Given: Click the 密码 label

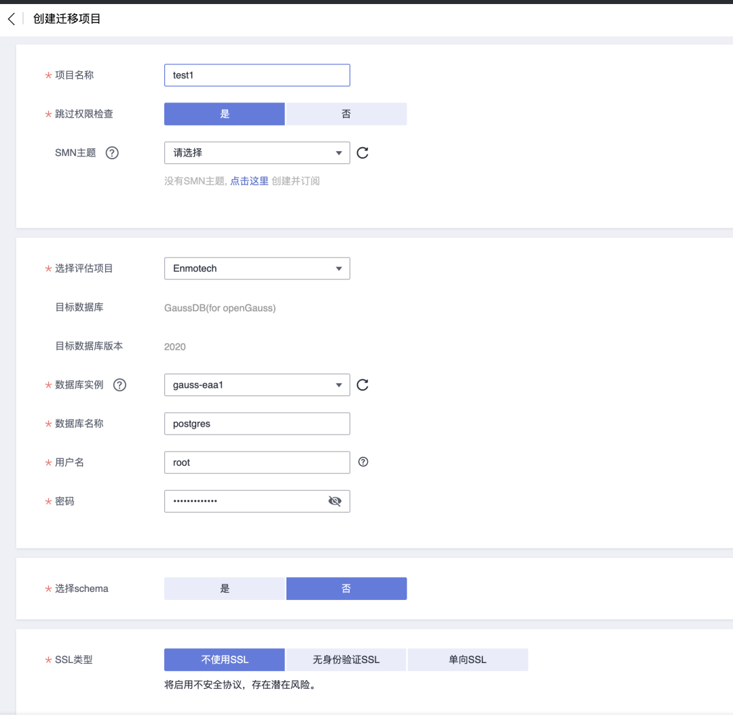Looking at the screenshot, I should [x=64, y=502].
